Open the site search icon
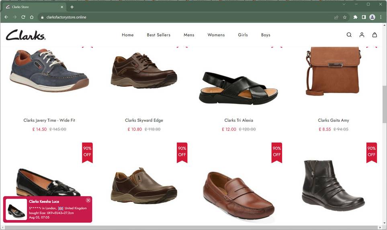Screen dimensions: 387x230 [x=349, y=35]
